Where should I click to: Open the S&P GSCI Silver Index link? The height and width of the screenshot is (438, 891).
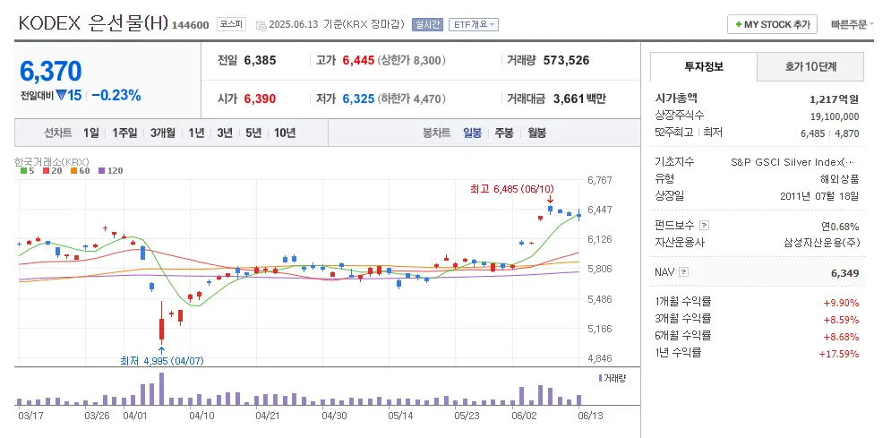click(x=792, y=162)
